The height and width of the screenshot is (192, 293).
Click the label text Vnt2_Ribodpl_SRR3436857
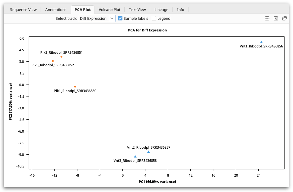pos(149,147)
